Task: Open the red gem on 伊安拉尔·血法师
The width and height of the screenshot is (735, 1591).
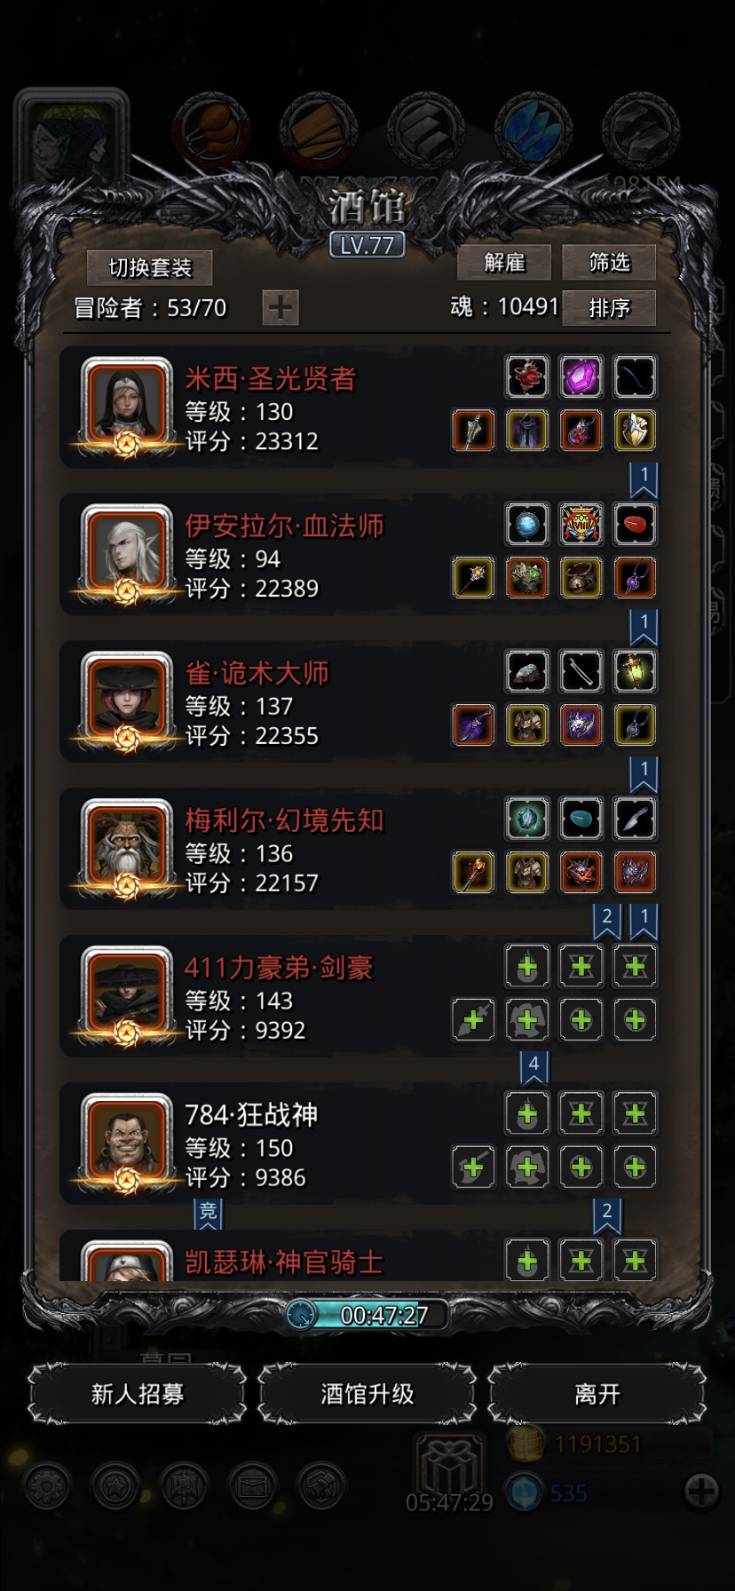Action: 635,524
